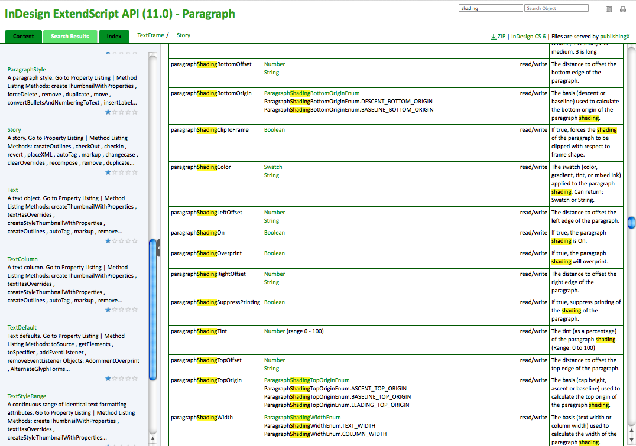The width and height of the screenshot is (636, 446).
Task: Open the Search Results tab
Action: pyautogui.click(x=70, y=36)
